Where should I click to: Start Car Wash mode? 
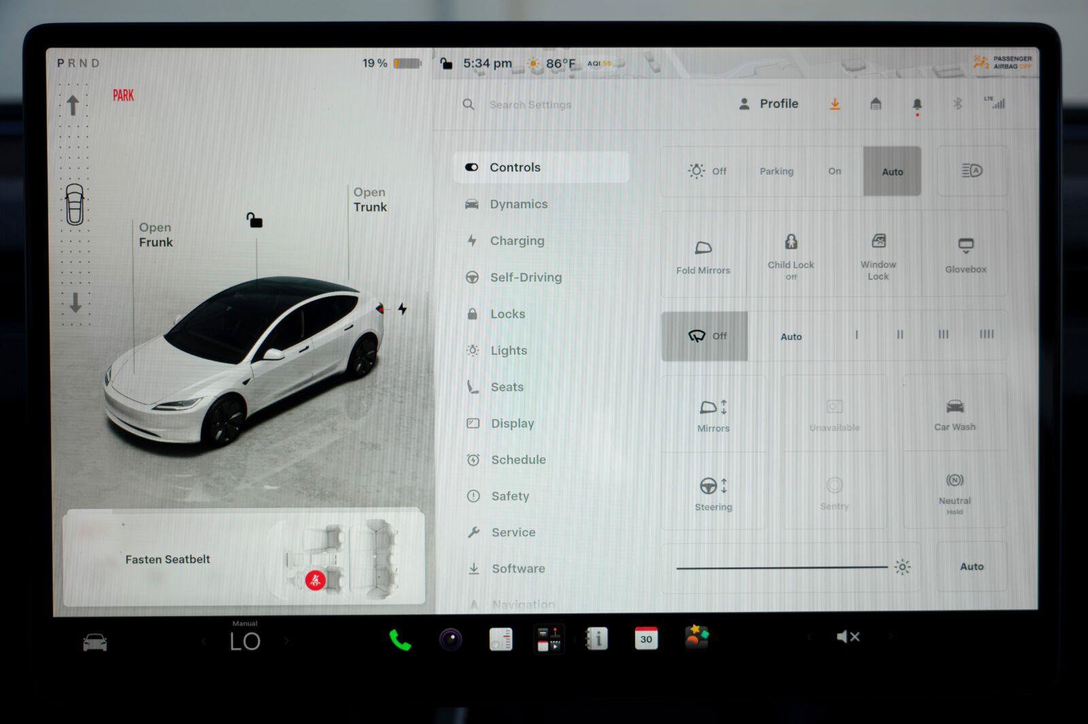[x=955, y=414]
